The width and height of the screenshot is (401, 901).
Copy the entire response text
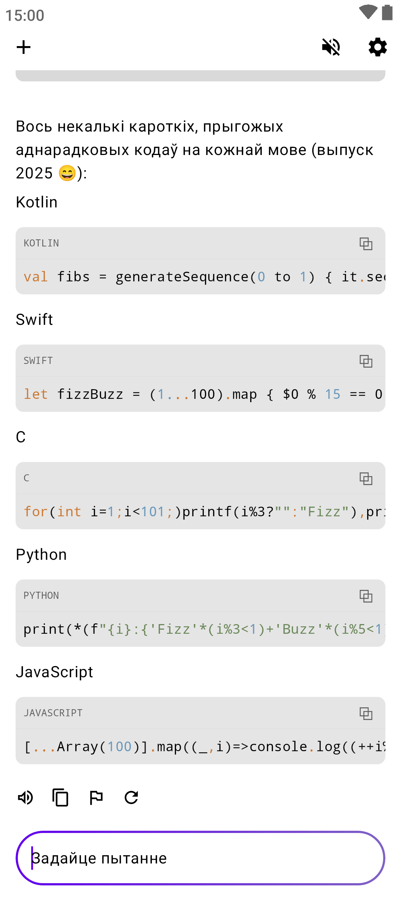tap(61, 797)
